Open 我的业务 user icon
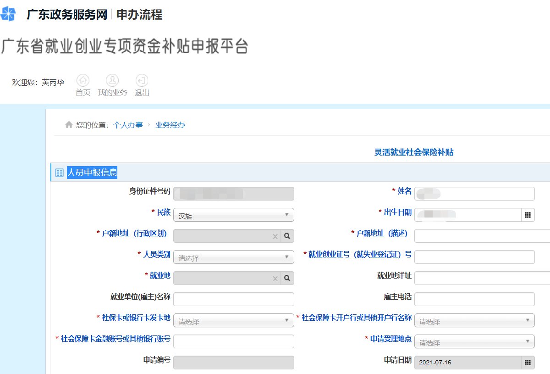Image resolution: width=550 pixels, height=374 pixels. [x=112, y=81]
